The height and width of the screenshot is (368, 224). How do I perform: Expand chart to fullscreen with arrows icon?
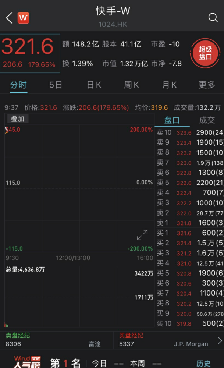tap(142, 235)
